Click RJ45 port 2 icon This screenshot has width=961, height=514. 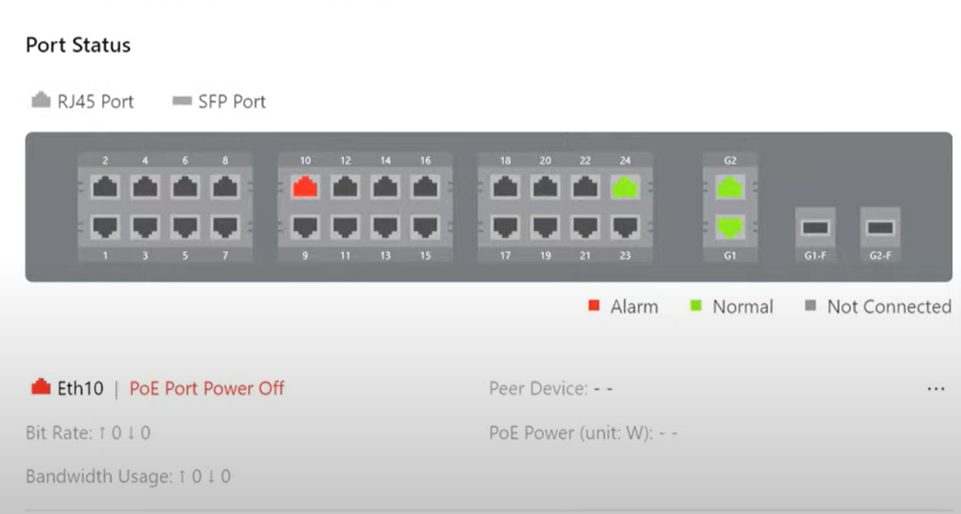tap(106, 188)
